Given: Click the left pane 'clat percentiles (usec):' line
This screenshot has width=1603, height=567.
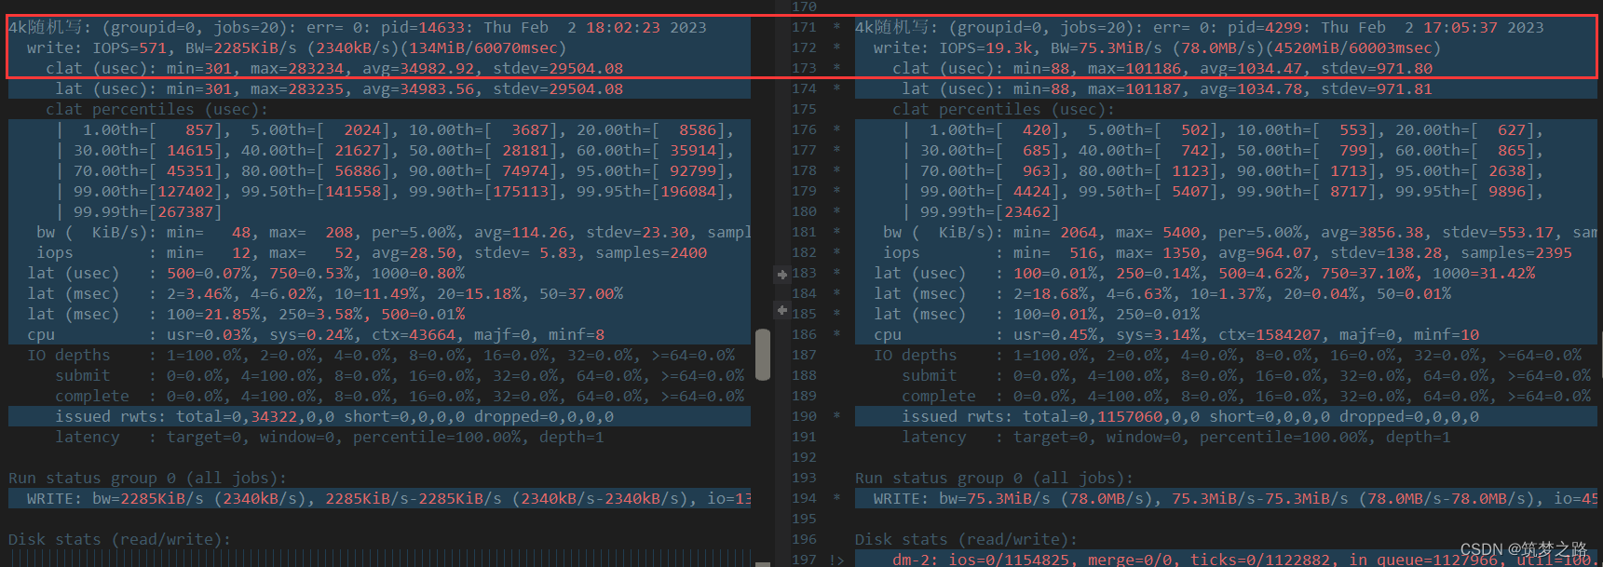Looking at the screenshot, I should click(157, 110).
